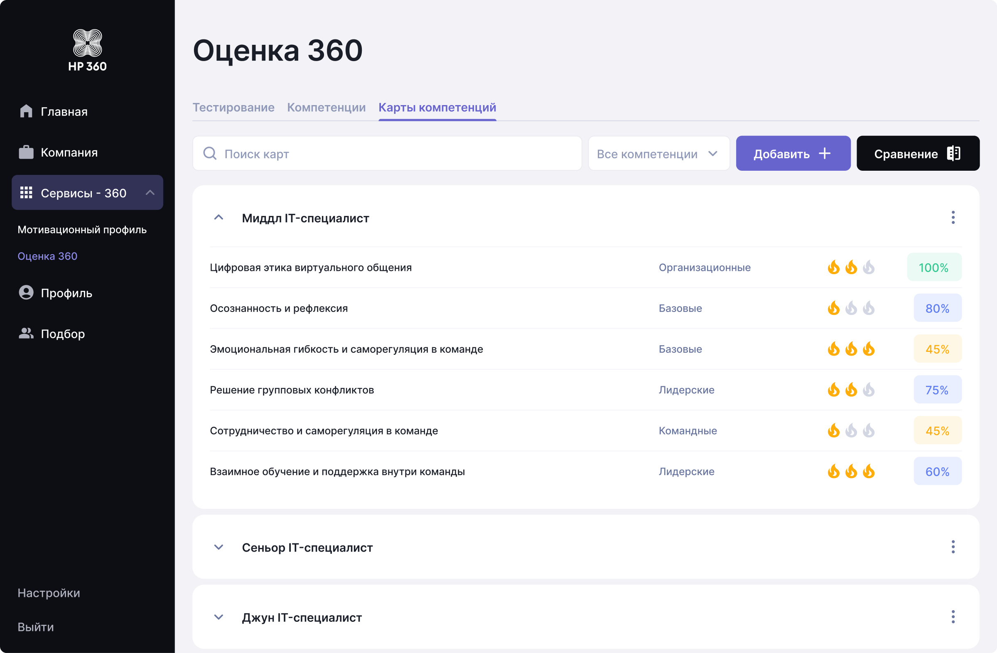997x653 pixels.
Task: Open three-dot menu for Джун IT-специалист
Action: point(953,616)
